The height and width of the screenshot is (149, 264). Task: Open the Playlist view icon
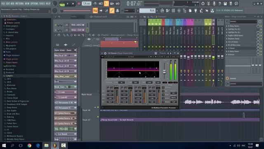(162, 11)
